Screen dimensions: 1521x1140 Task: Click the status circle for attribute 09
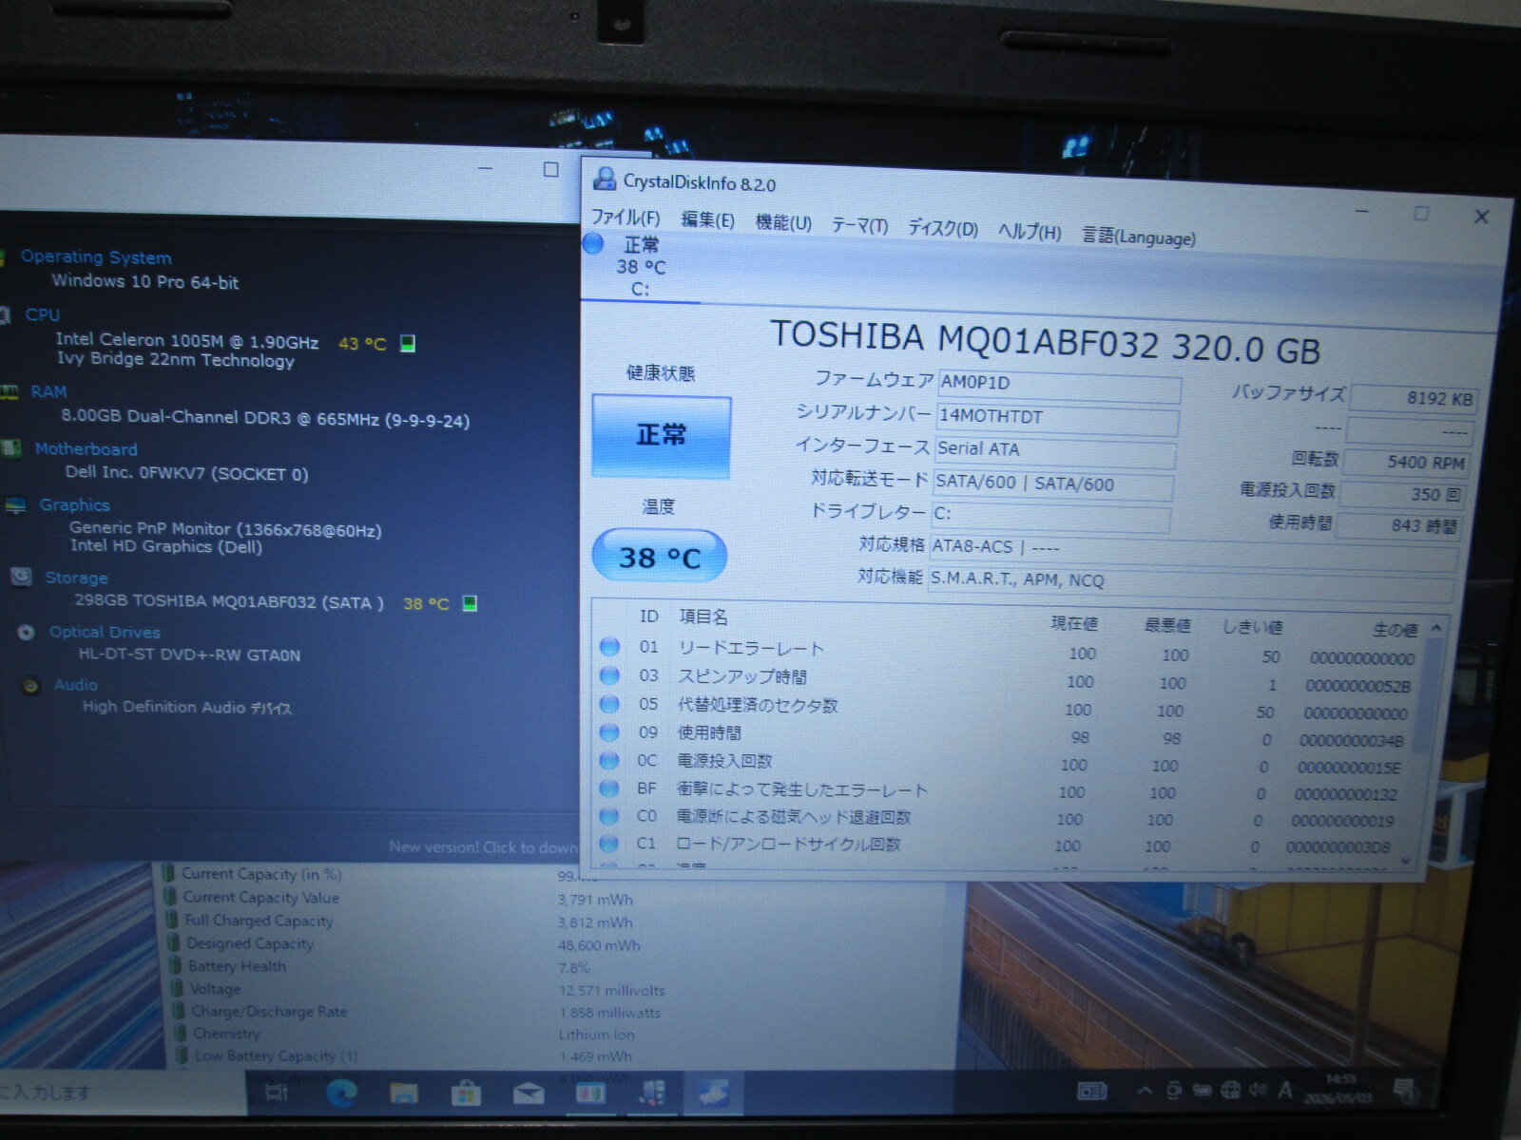[x=609, y=732]
